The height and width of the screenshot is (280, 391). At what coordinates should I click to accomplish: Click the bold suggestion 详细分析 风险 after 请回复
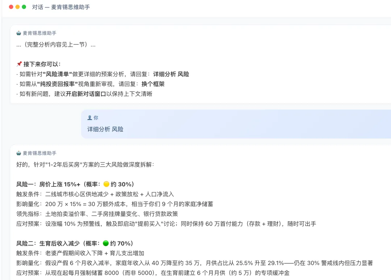coord(171,74)
